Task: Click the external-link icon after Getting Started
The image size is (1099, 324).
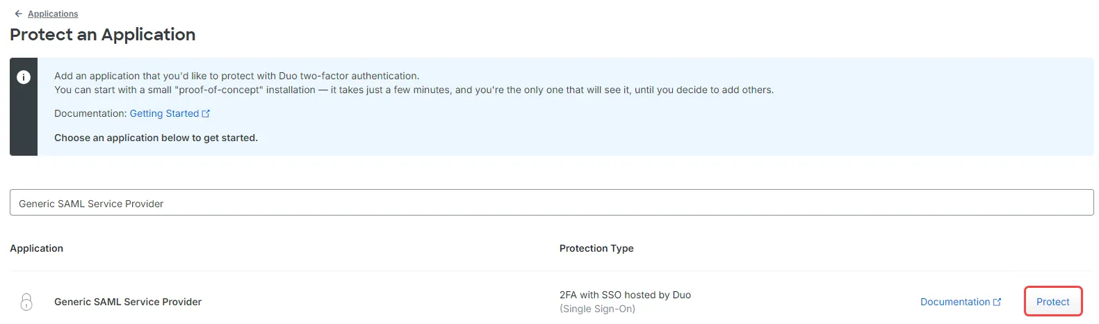Action: pyautogui.click(x=206, y=113)
